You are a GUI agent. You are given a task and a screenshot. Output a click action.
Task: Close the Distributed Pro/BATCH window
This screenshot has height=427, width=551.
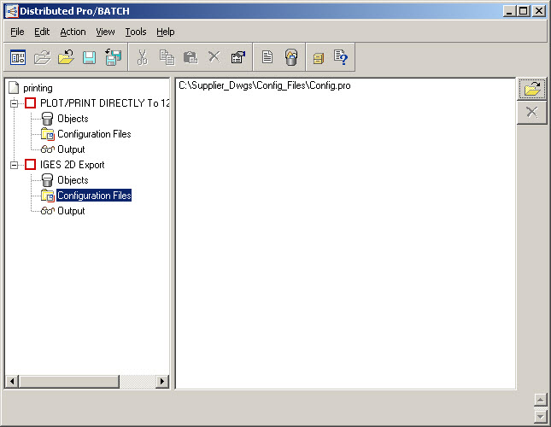click(539, 11)
